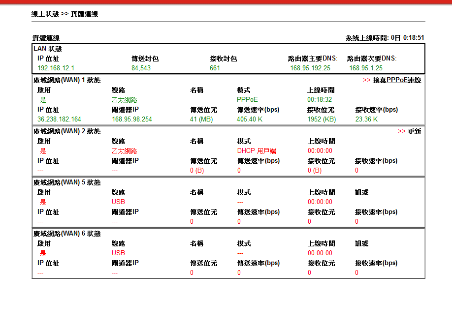Viewport: 452px width, 328px height.
Task: Click the LAN IP address 192.168.12.1
Action: [56, 68]
